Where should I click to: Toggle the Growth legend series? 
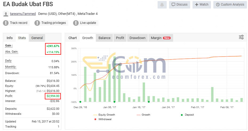click(143, 115)
